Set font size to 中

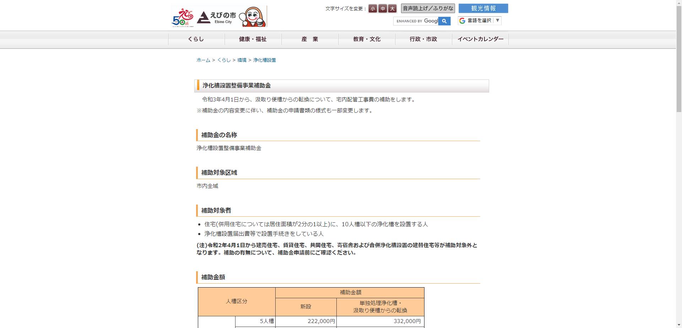pyautogui.click(x=382, y=9)
